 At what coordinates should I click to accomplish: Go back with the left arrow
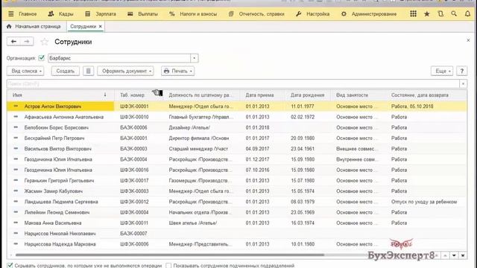click(x=13, y=42)
